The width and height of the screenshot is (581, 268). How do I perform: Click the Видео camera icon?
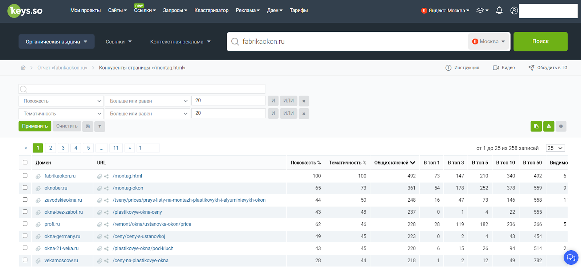[496, 68]
